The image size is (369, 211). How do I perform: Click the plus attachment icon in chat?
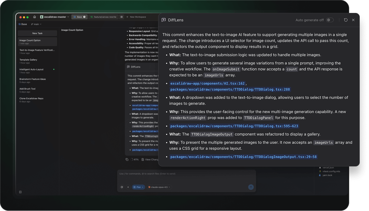pyautogui.click(x=128, y=187)
